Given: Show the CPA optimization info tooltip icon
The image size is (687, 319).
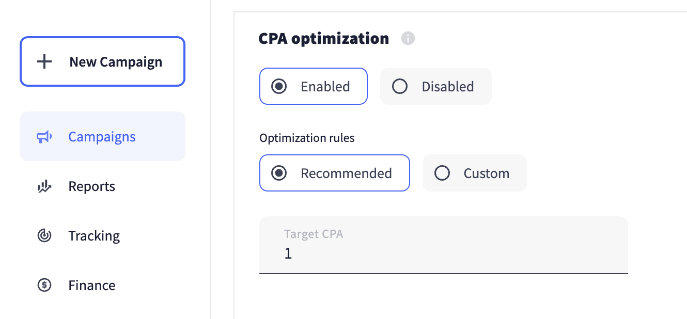Looking at the screenshot, I should click(408, 38).
